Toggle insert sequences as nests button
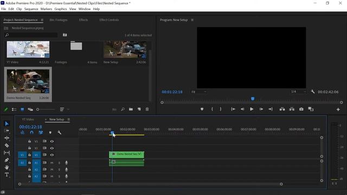Viewport: 347px width, 195px height. [22, 132]
